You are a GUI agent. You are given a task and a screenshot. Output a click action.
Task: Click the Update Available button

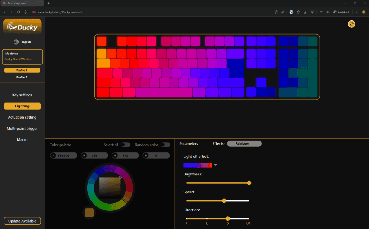tap(22, 221)
